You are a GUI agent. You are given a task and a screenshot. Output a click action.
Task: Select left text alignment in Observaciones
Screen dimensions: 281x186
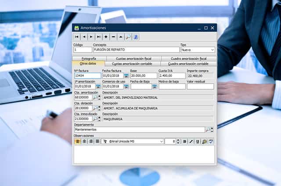[x=78, y=141]
